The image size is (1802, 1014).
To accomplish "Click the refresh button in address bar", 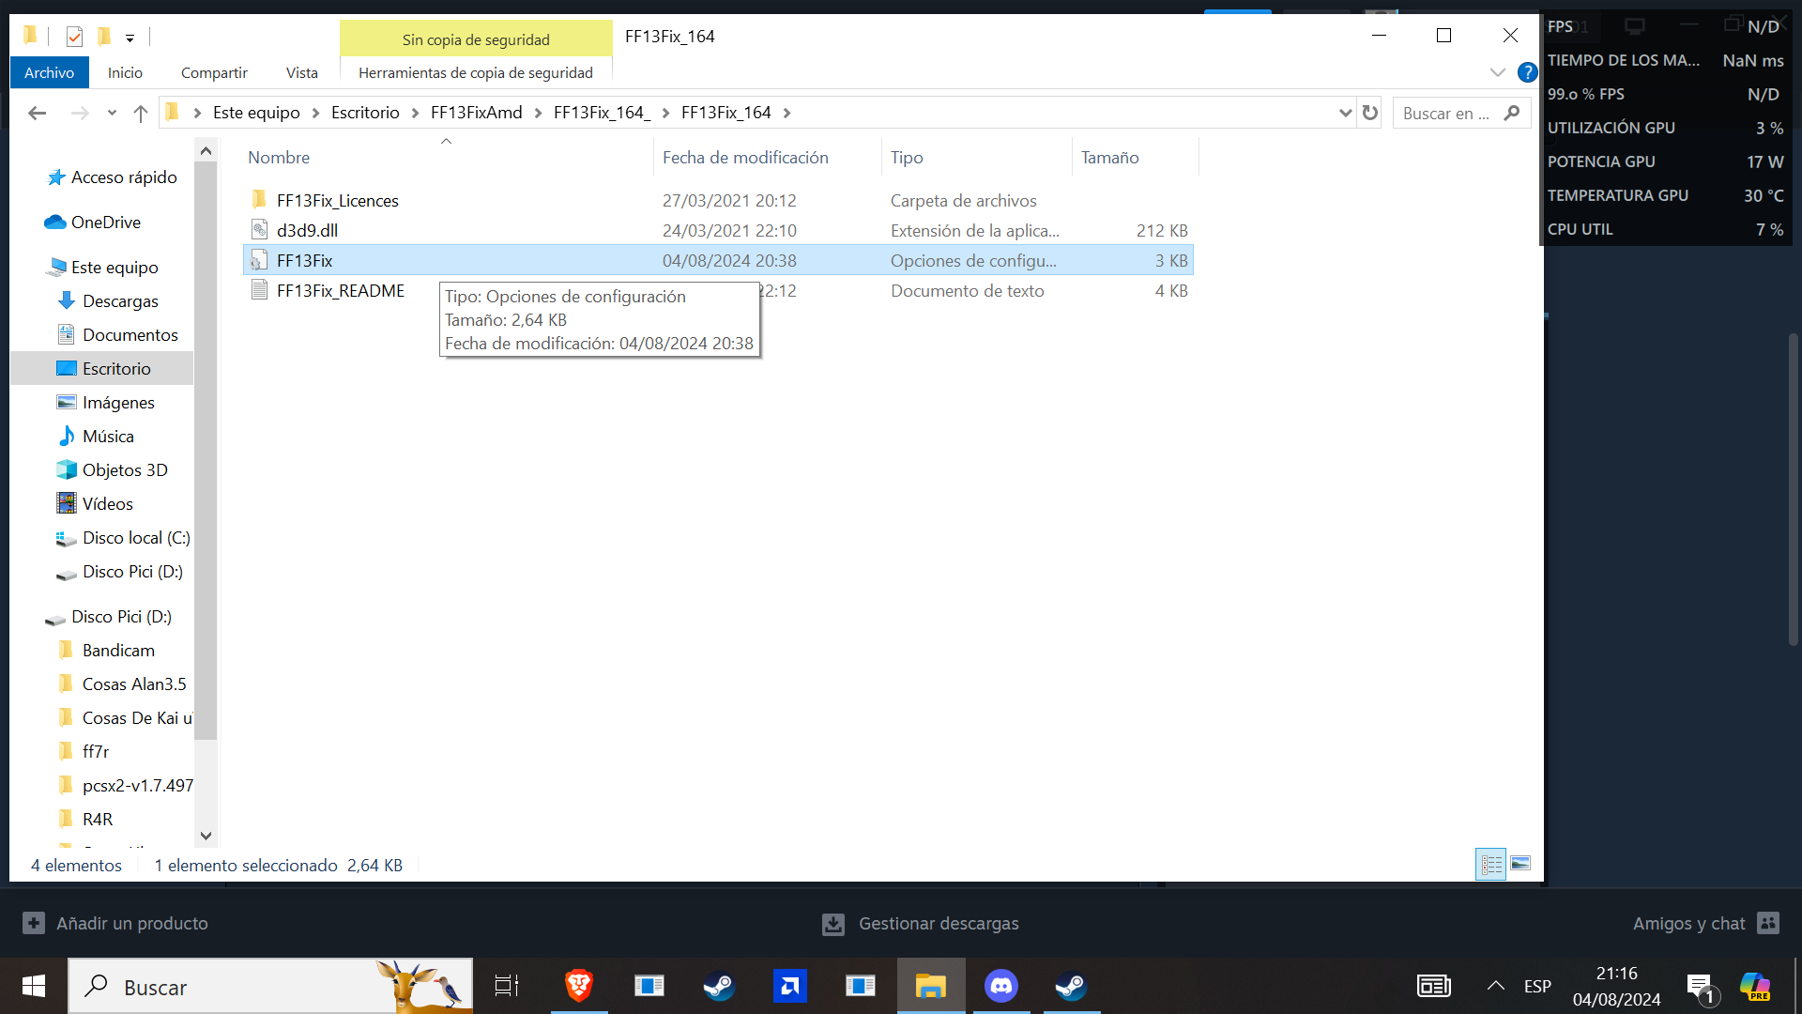I will coord(1370,113).
